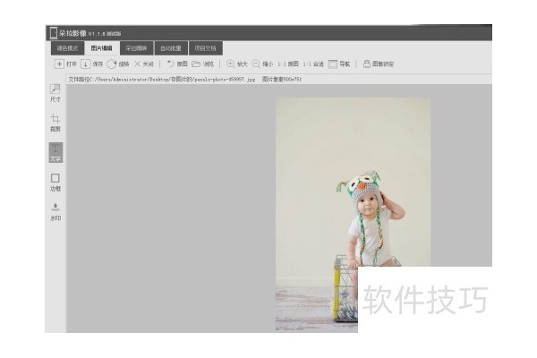Screen dimensions: 537x358
Task: Open the 项目文档 tab
Action: (206, 48)
